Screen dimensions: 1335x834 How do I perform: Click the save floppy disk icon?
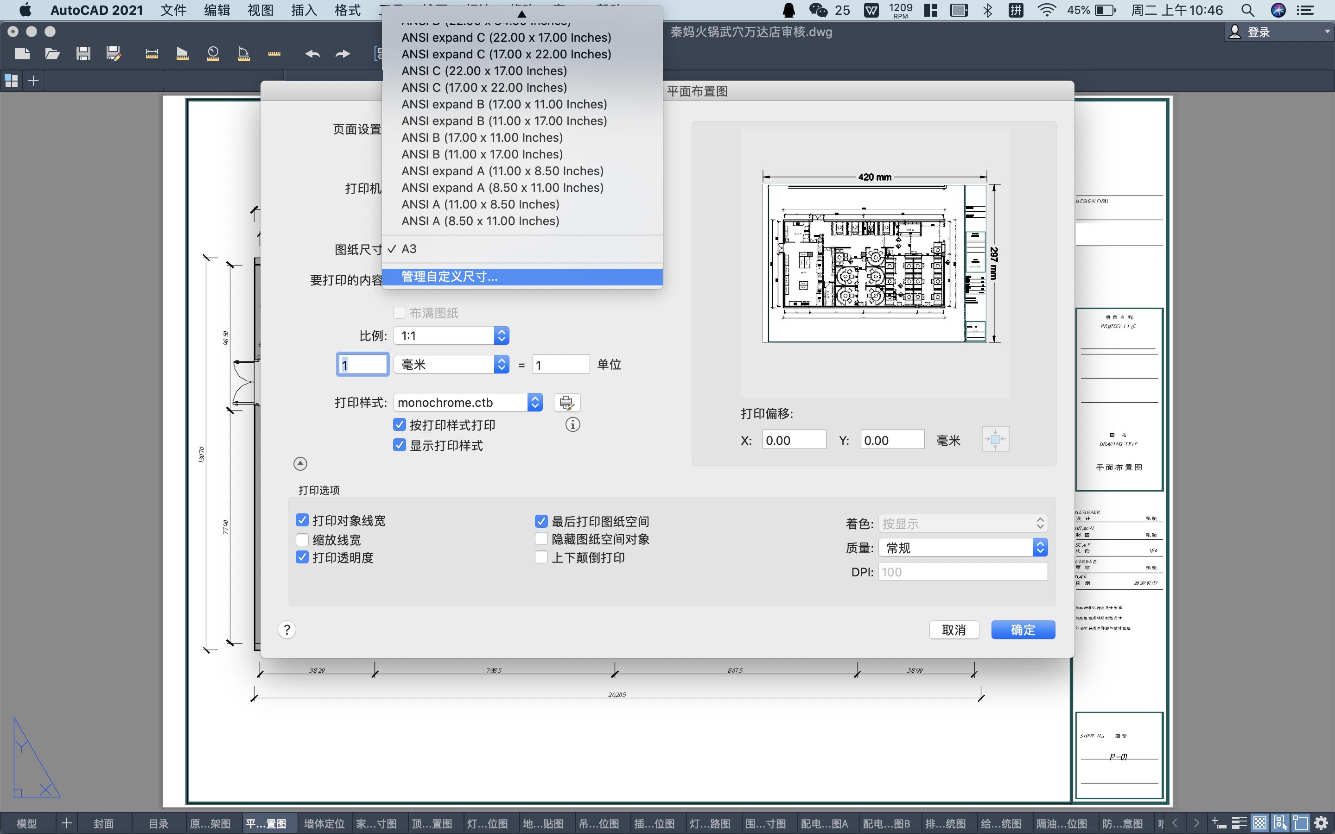(83, 53)
